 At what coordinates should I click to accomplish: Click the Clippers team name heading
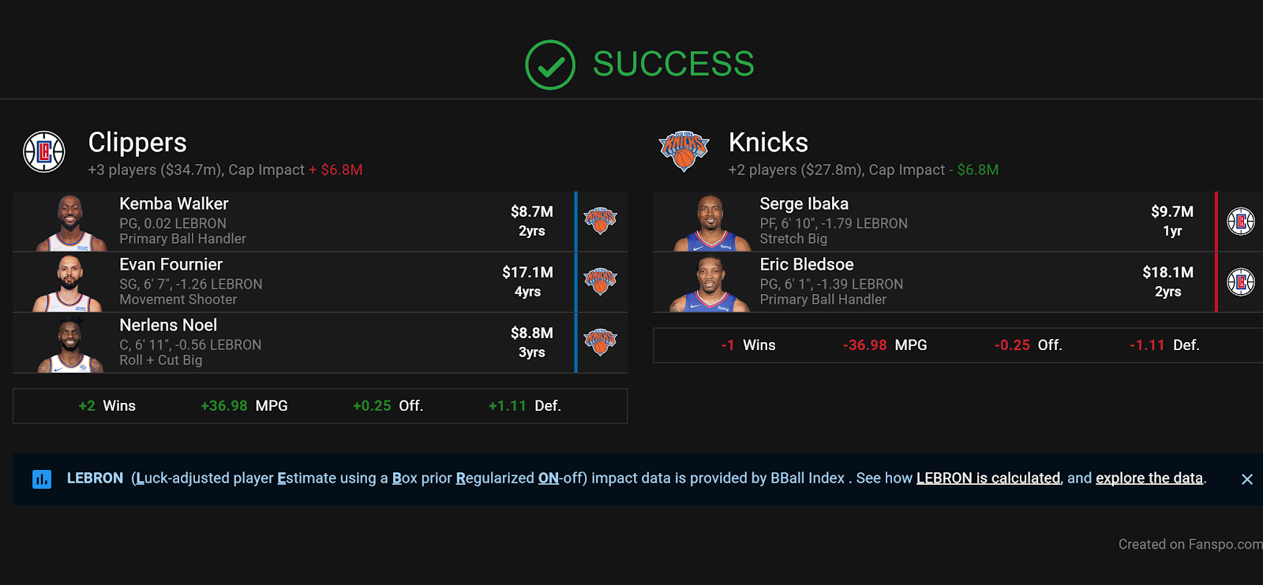pyautogui.click(x=137, y=143)
